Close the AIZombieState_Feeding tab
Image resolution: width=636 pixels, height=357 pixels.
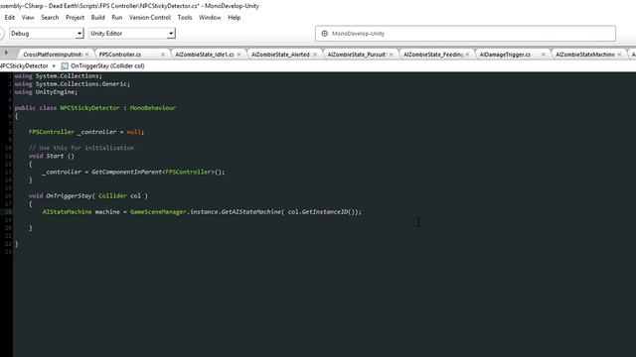click(x=467, y=55)
